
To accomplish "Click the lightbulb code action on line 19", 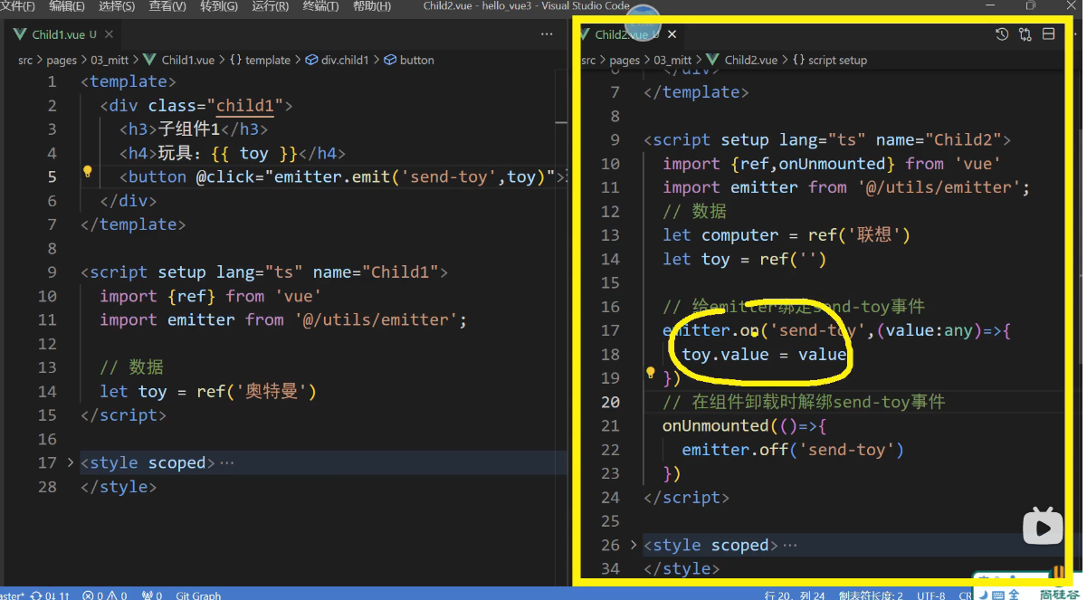I will (650, 372).
